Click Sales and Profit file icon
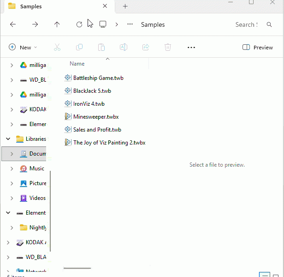 point(68,129)
